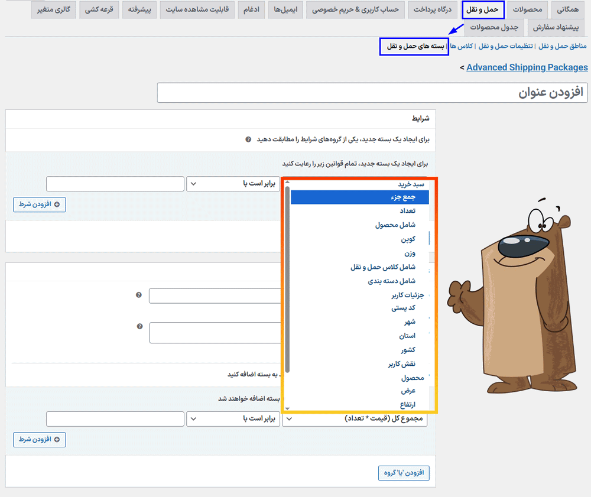Open تنظیمات حمل و نقل link
Screen dimensions: 591x497
click(505, 46)
